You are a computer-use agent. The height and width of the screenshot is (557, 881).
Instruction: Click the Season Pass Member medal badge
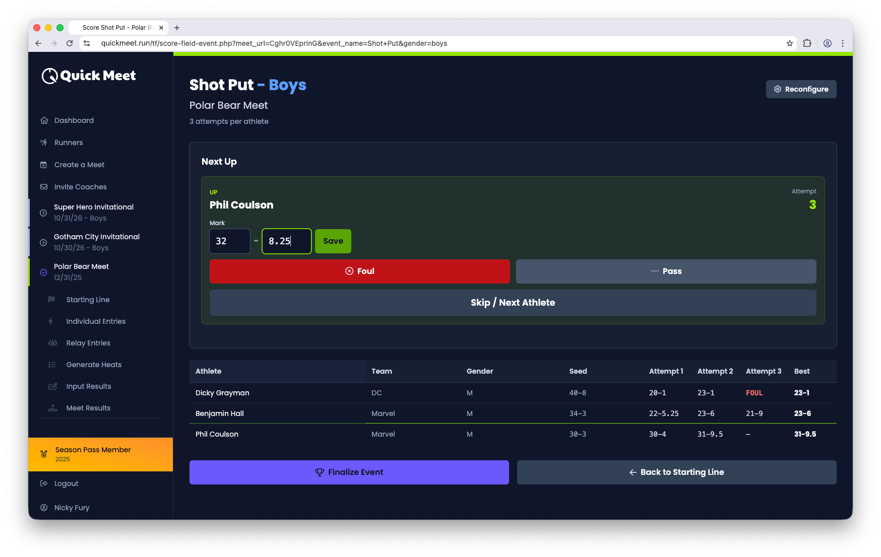coord(44,454)
